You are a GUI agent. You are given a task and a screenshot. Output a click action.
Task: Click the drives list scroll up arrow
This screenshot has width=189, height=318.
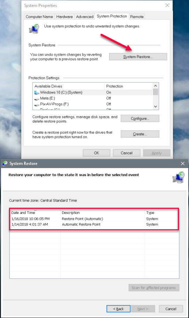pyautogui.click(x=156, y=86)
